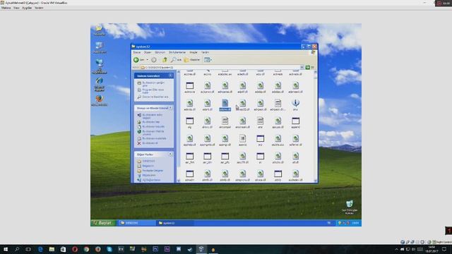Click the e-mail this file link
The width and height of the screenshot is (452, 254).
[x=152, y=138]
